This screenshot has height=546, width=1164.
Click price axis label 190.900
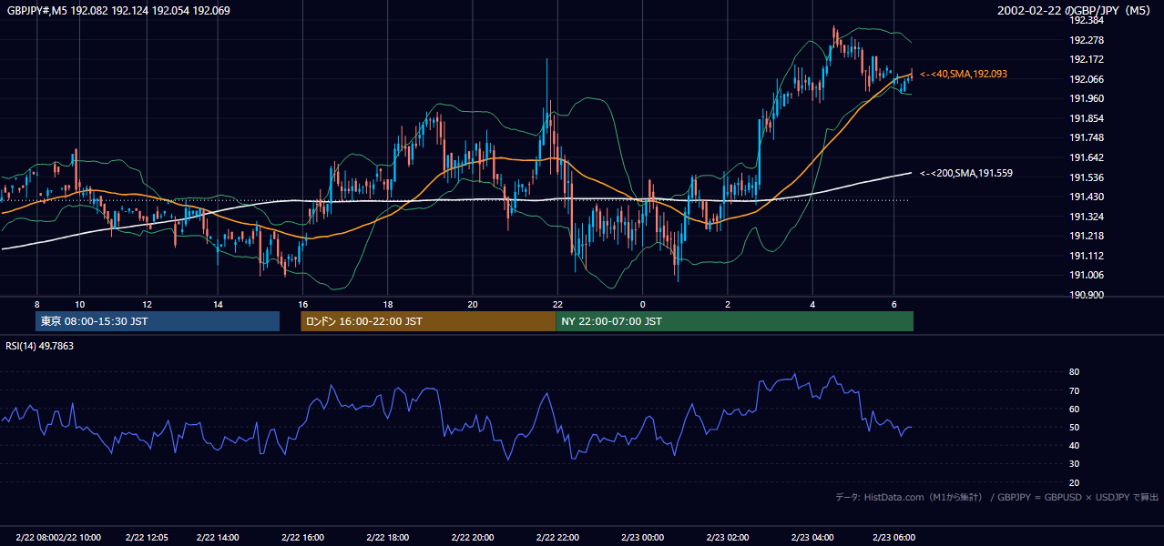pos(1087,295)
